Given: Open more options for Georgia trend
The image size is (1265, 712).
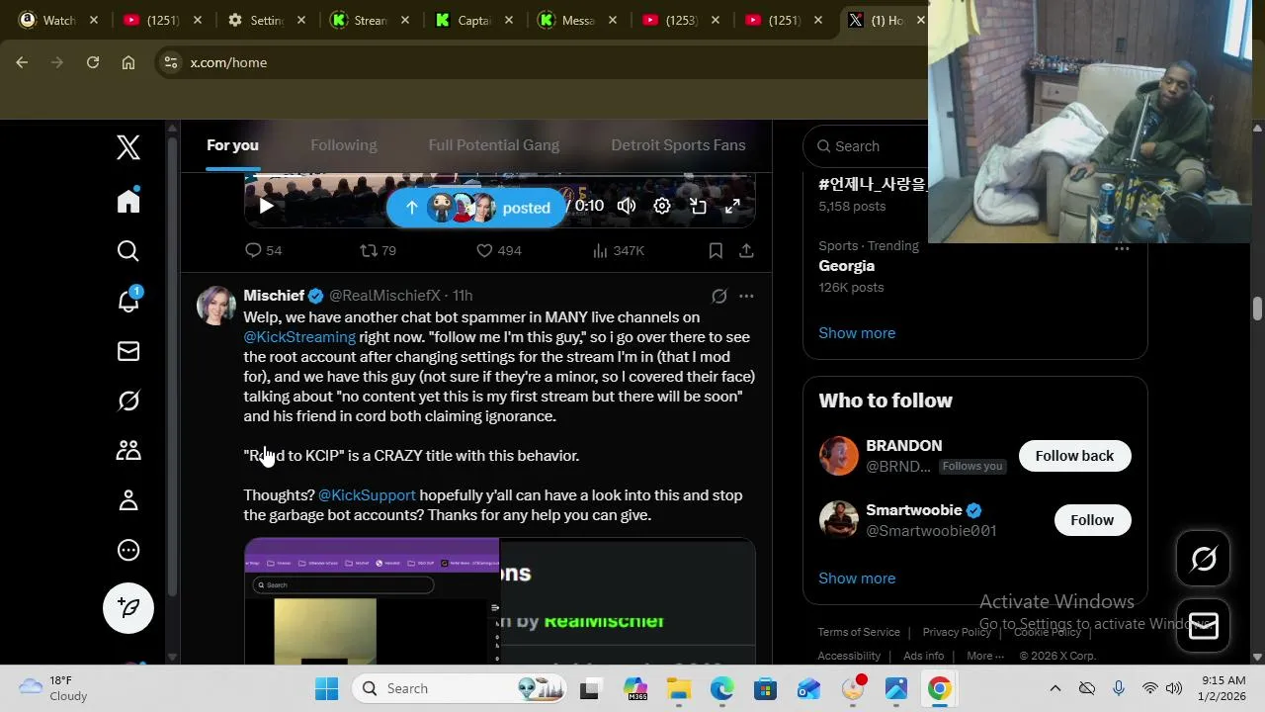Looking at the screenshot, I should [1122, 248].
